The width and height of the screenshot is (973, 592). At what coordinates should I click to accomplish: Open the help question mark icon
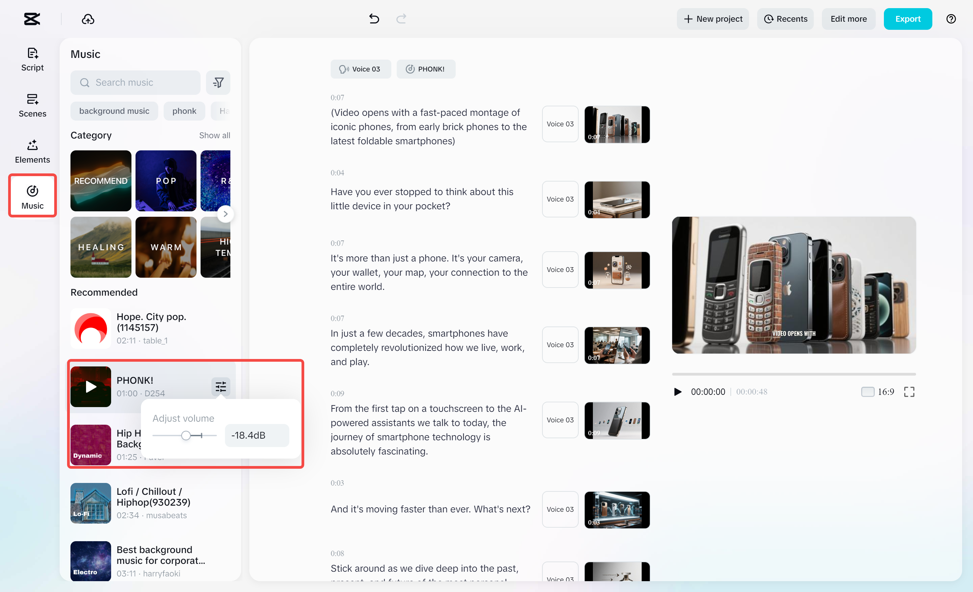coord(951,19)
